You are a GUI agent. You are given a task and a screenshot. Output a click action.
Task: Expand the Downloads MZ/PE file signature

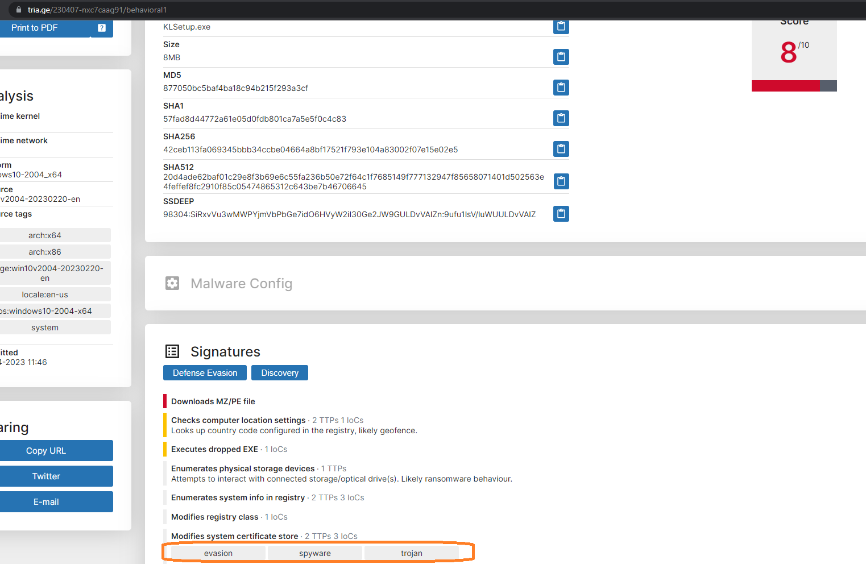[x=213, y=401]
